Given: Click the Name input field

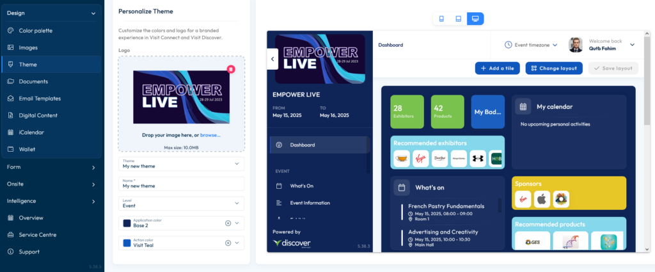Looking at the screenshot, I should tap(181, 184).
